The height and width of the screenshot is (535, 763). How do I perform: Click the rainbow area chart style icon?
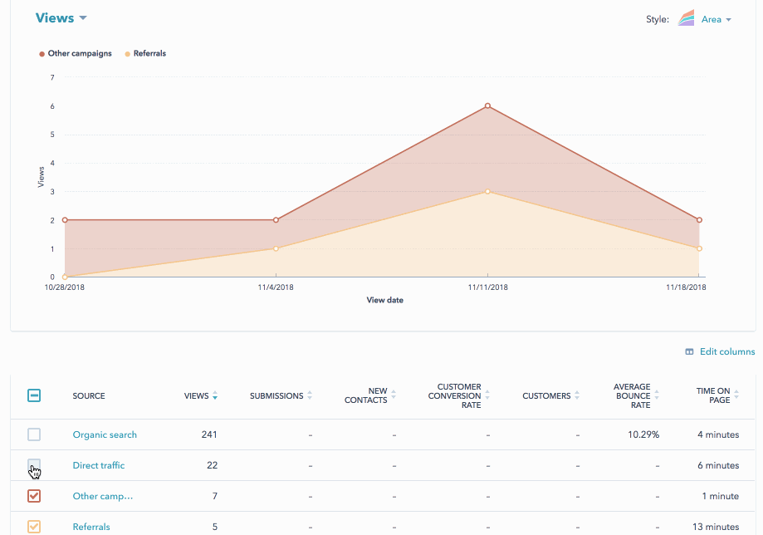click(x=686, y=18)
